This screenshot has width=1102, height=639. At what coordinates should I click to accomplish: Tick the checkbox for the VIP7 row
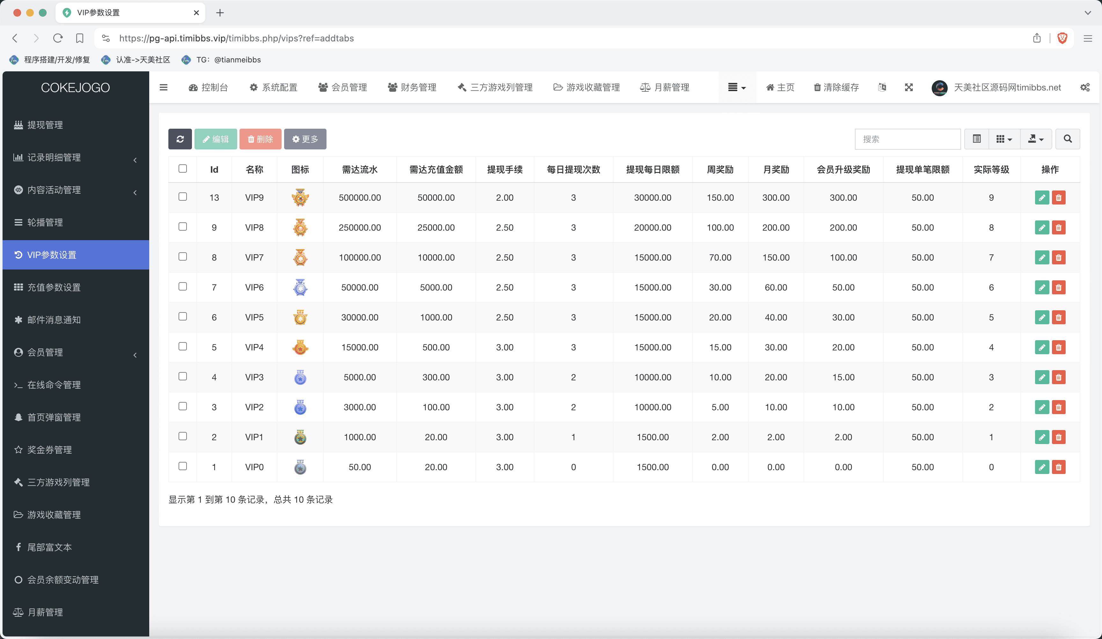183,257
